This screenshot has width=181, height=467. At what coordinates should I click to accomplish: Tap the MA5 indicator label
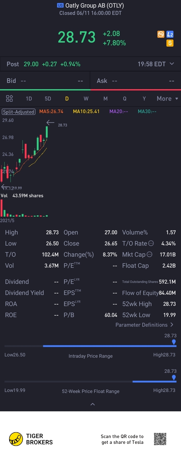pos(51,111)
